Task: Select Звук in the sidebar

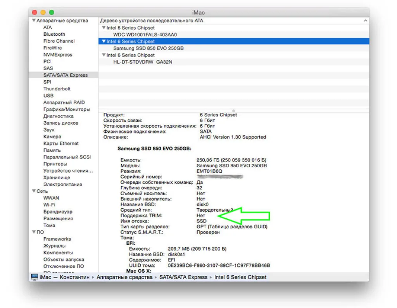Action: click(x=49, y=130)
